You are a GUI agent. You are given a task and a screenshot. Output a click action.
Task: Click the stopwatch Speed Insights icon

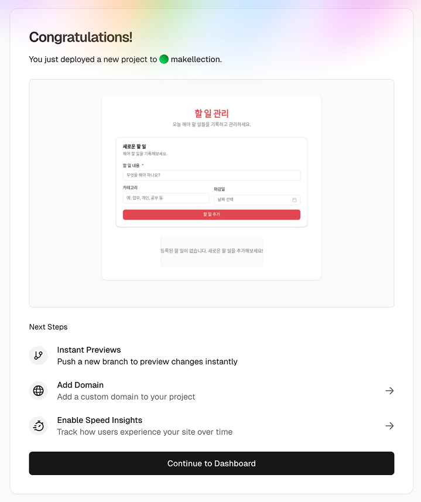(39, 426)
